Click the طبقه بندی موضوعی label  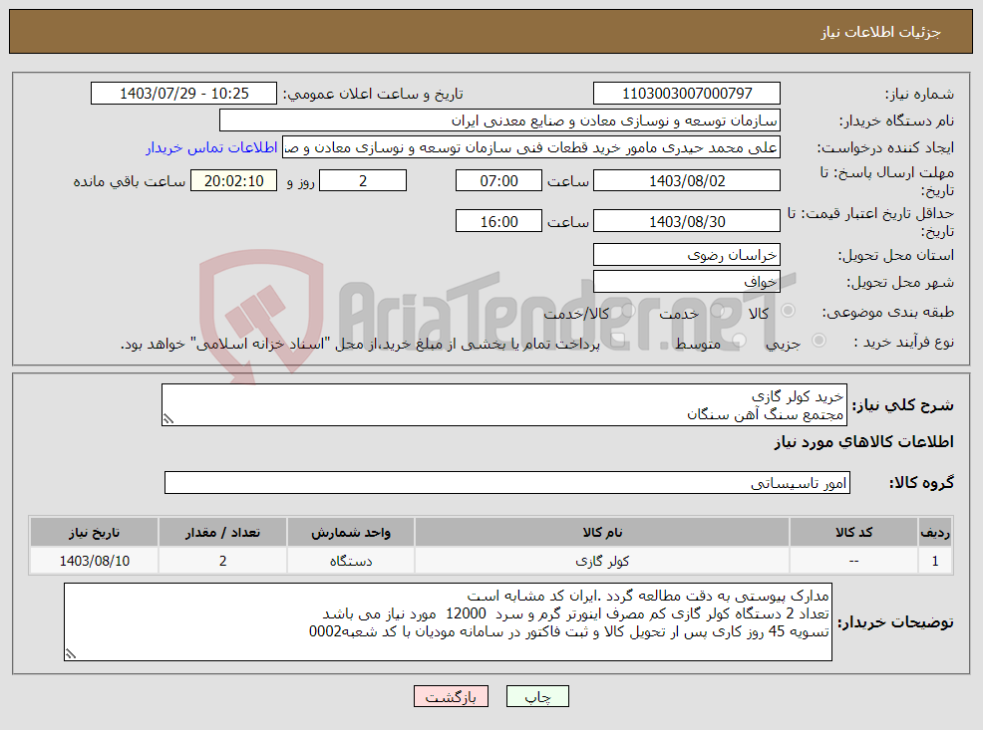click(x=887, y=312)
